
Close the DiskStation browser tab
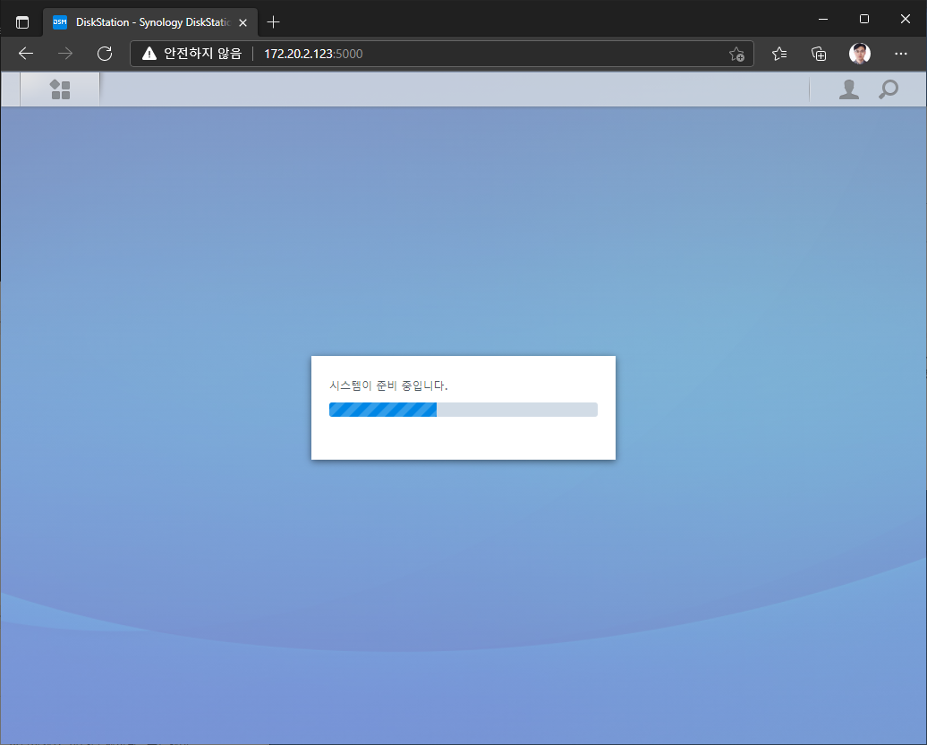[x=243, y=22]
